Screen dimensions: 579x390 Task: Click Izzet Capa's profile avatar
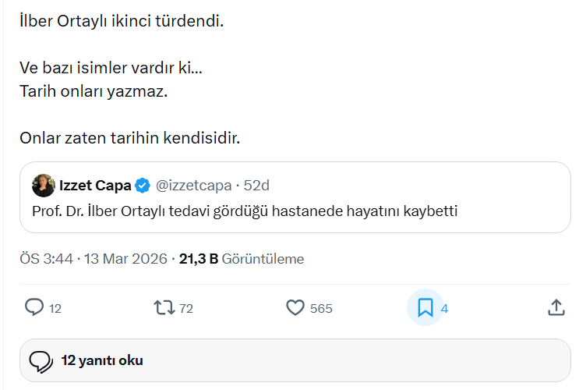(43, 186)
